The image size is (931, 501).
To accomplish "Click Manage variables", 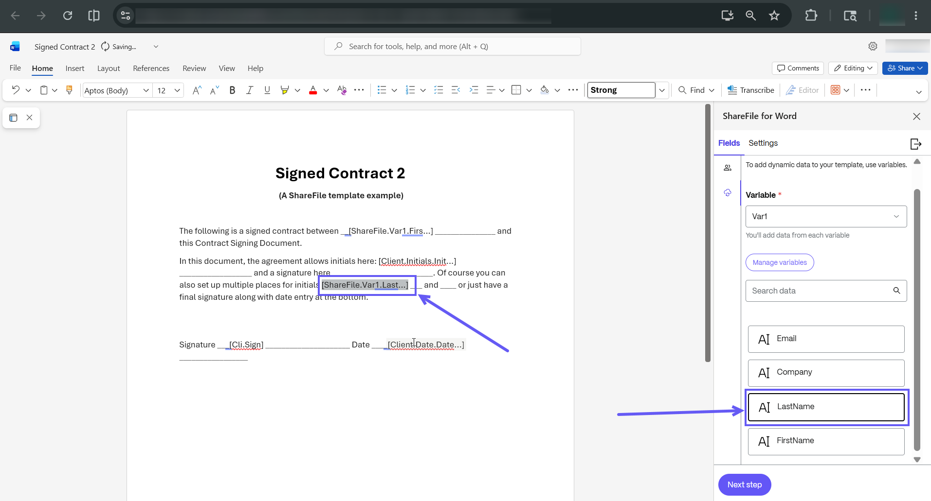I will point(780,262).
